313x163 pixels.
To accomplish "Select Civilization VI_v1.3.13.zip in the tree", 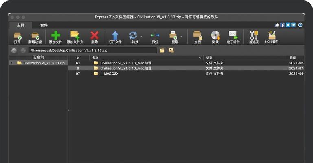I will [x=44, y=63].
